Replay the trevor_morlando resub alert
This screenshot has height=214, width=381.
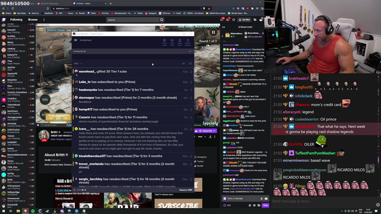coord(191,164)
